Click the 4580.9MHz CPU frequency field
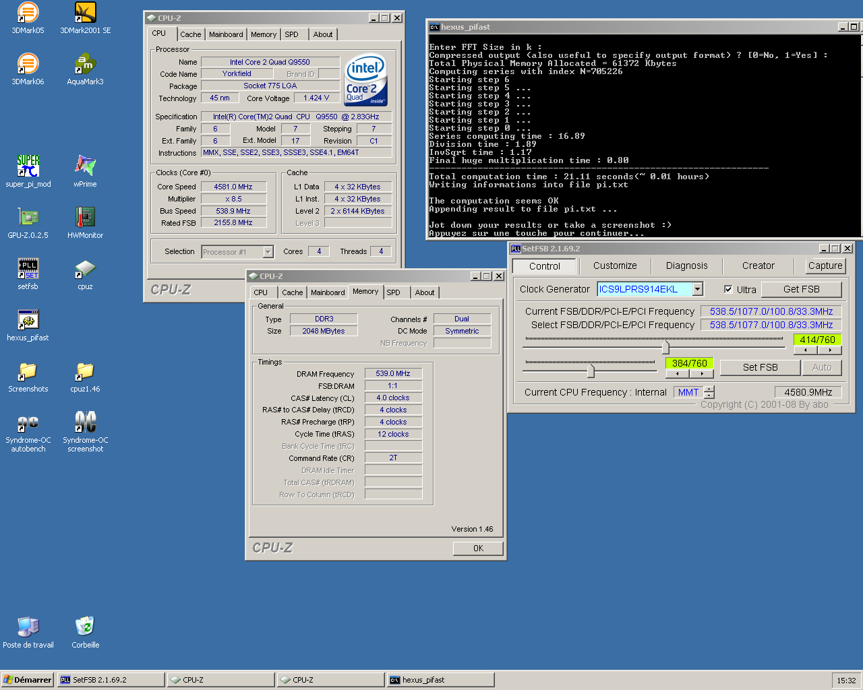 point(808,392)
